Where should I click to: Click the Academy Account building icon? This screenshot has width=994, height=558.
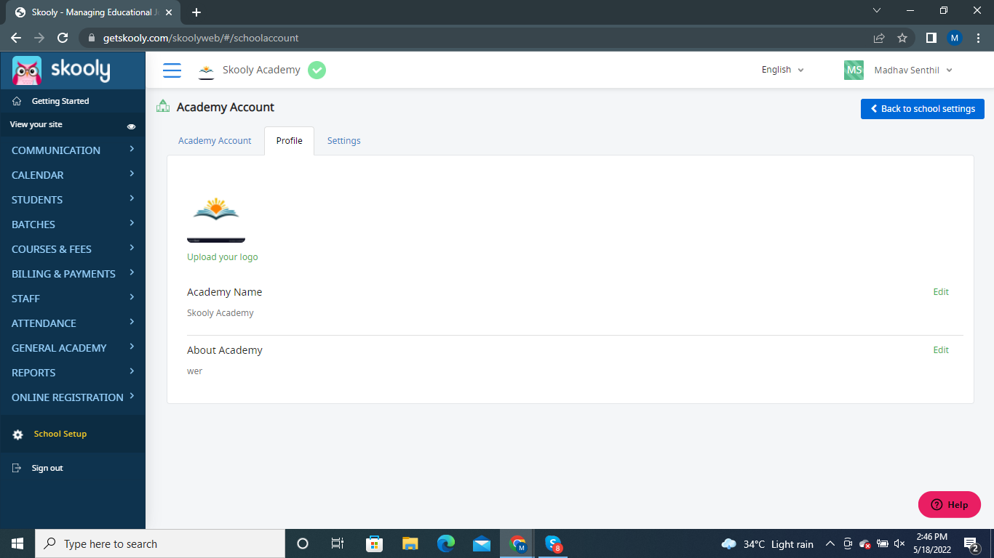pos(163,107)
